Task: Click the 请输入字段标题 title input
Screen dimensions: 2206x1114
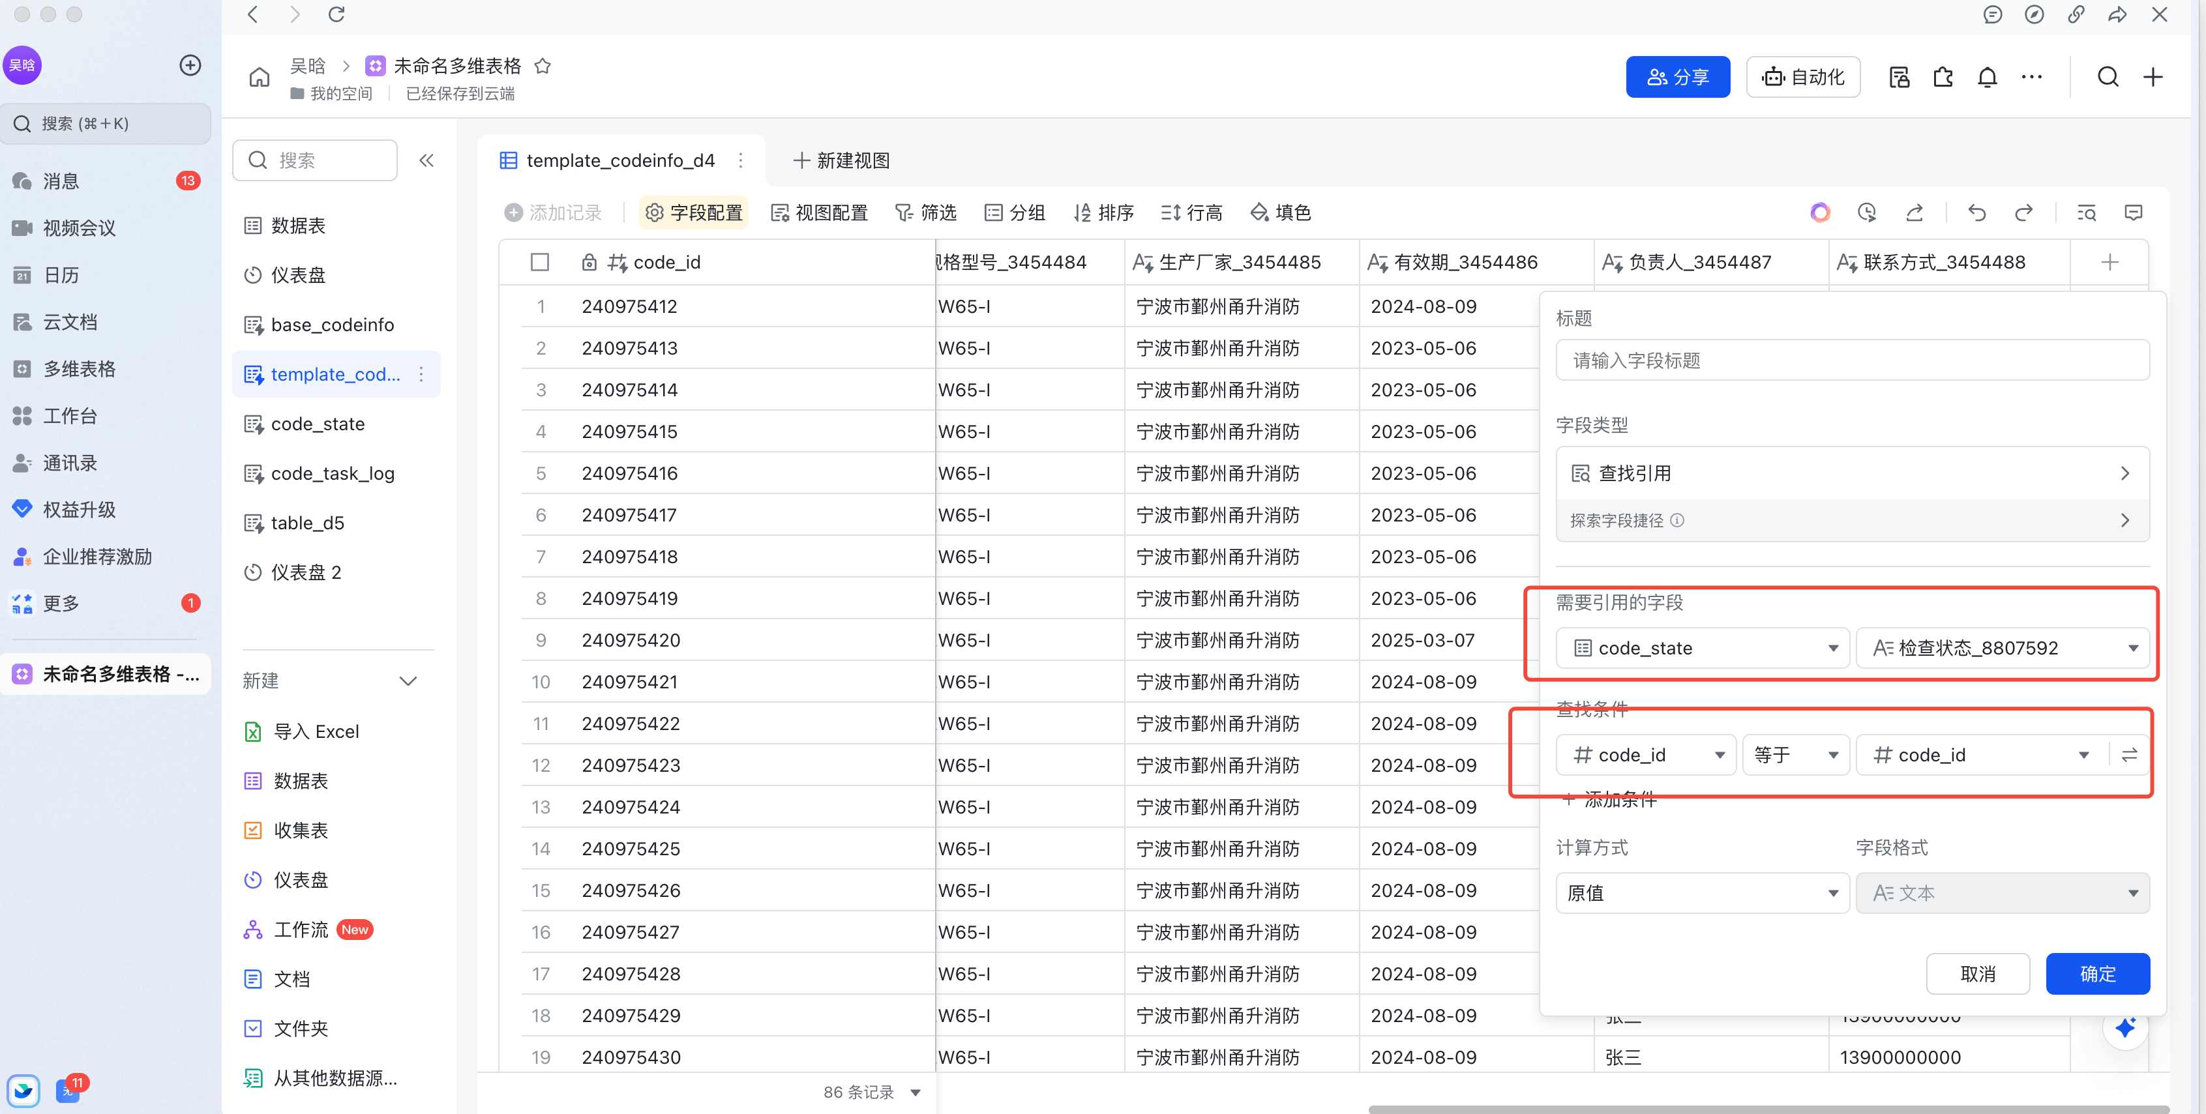Action: (1853, 360)
